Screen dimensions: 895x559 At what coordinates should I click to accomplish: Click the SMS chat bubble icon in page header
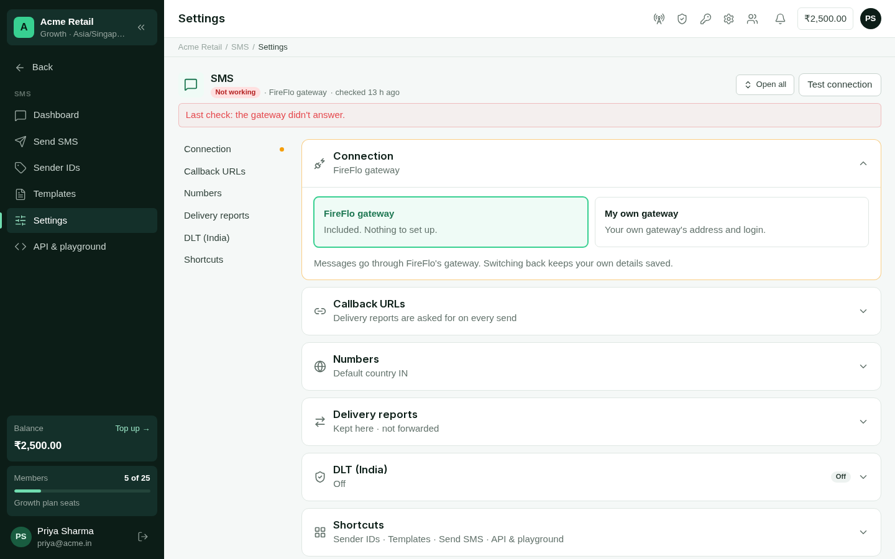[191, 84]
